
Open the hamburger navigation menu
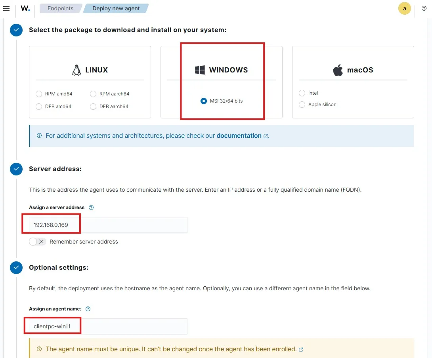click(x=6, y=8)
